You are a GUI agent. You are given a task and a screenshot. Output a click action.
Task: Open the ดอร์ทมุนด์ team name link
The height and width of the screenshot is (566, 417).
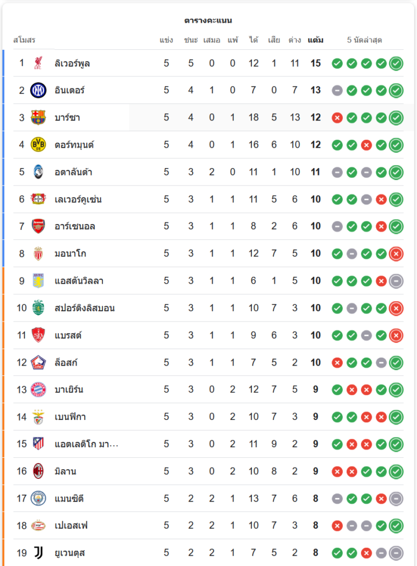(x=74, y=145)
